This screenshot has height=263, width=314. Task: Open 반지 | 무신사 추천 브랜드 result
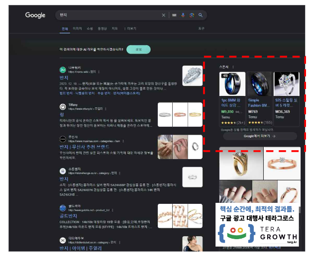coord(84,147)
